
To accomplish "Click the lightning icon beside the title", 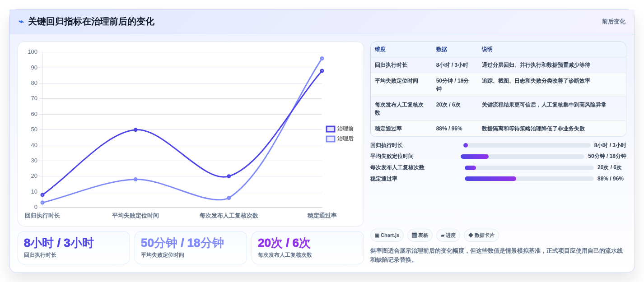I will point(21,22).
